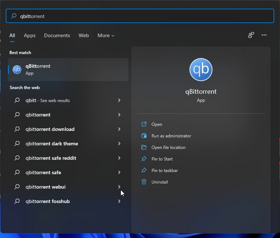This screenshot has width=280, height=238.
Task: Select Open file location
Action: coord(169,147)
